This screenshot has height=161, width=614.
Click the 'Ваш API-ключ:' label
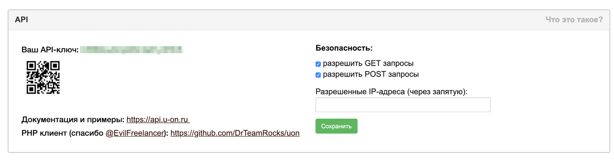click(50, 50)
